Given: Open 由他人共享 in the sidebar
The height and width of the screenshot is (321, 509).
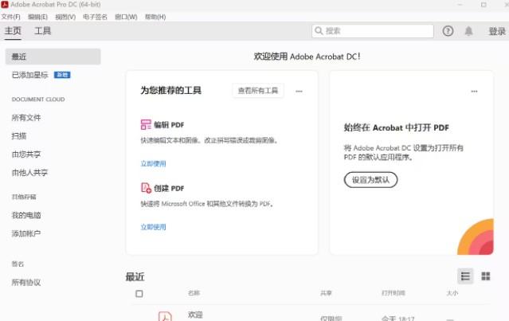Looking at the screenshot, I should (x=29, y=173).
